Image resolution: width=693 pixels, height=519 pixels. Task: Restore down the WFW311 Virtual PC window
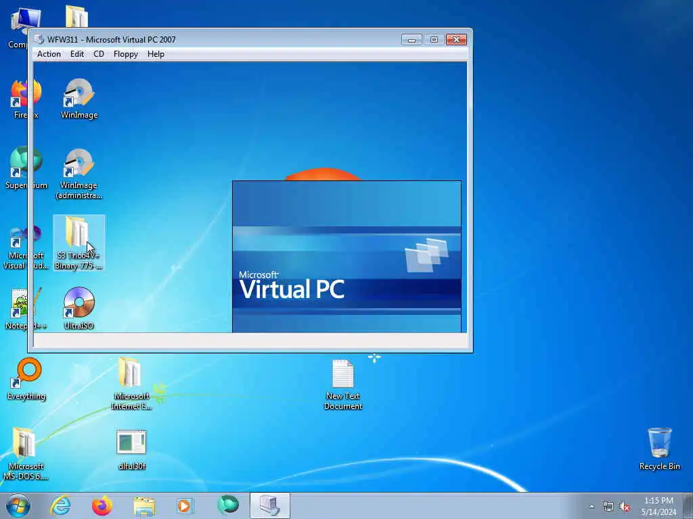[434, 40]
